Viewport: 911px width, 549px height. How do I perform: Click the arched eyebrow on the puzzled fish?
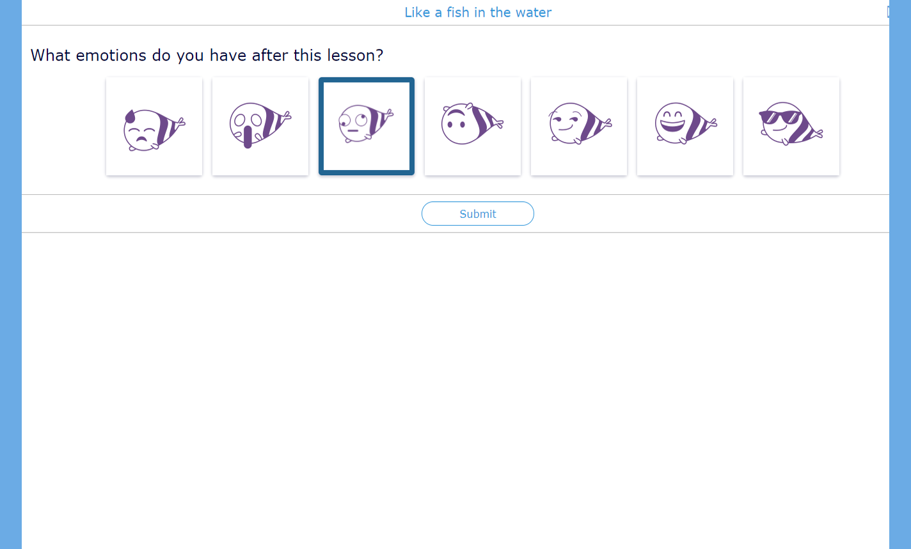pos(454,112)
